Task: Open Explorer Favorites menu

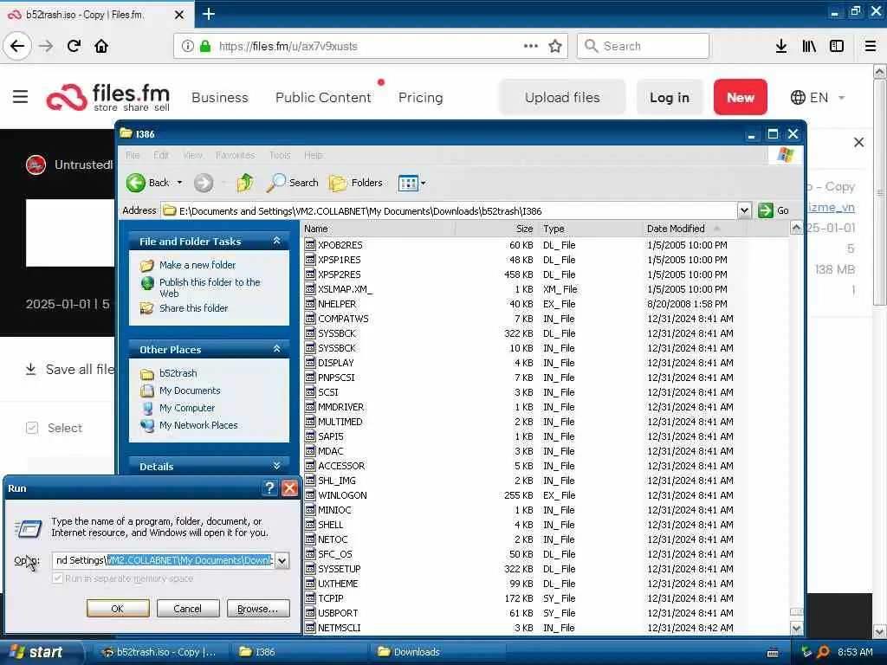Action: [235, 155]
